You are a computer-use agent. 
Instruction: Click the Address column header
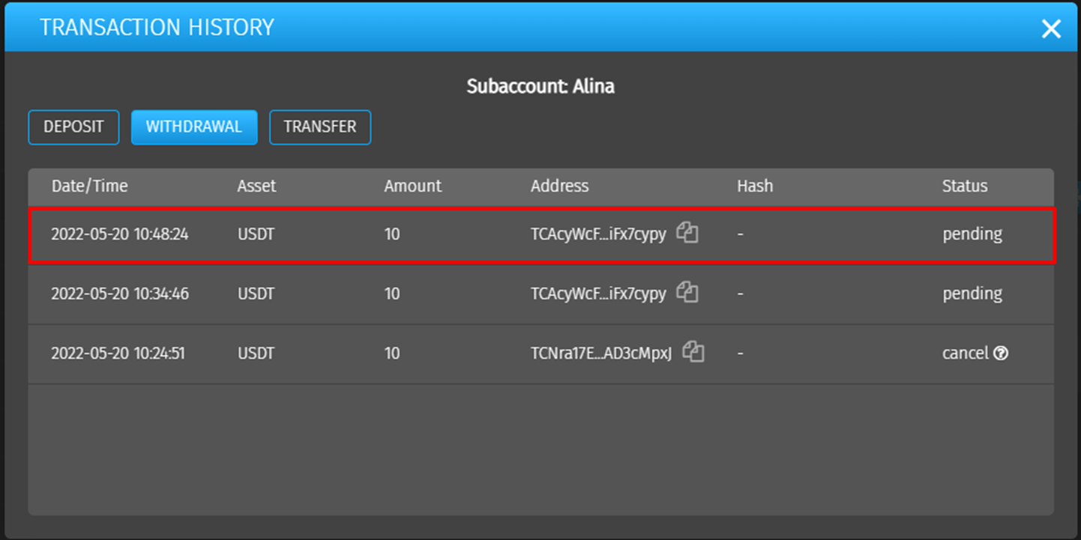(x=560, y=186)
